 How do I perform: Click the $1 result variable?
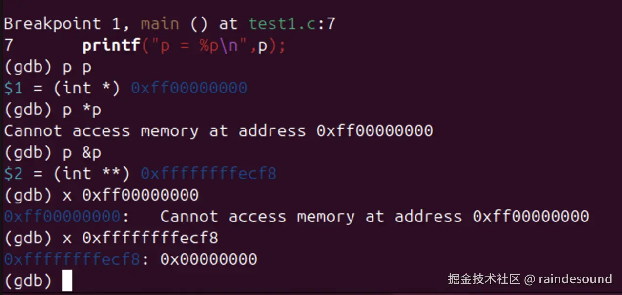pos(13,88)
